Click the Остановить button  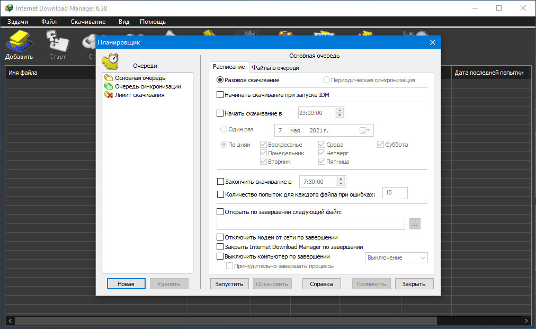272,284
